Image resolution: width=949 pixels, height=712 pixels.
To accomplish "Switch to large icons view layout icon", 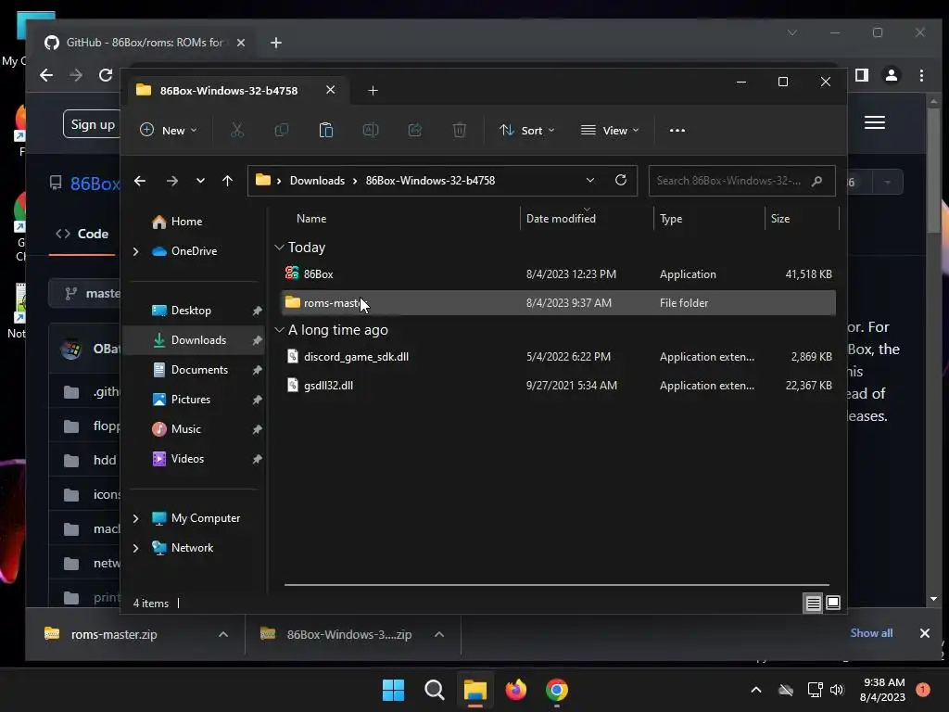I will tap(833, 603).
